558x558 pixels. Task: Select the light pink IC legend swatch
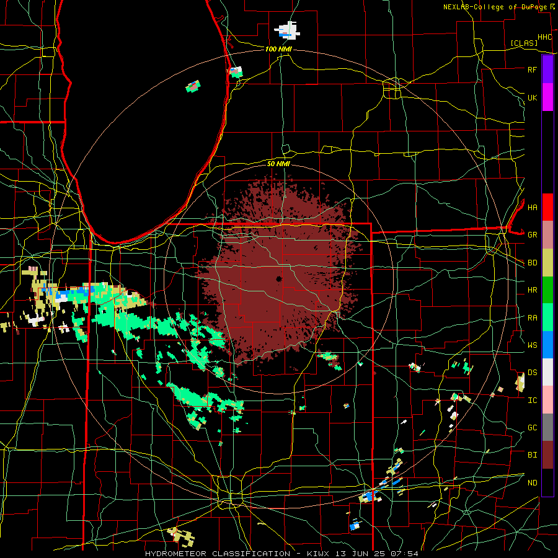tap(547, 400)
